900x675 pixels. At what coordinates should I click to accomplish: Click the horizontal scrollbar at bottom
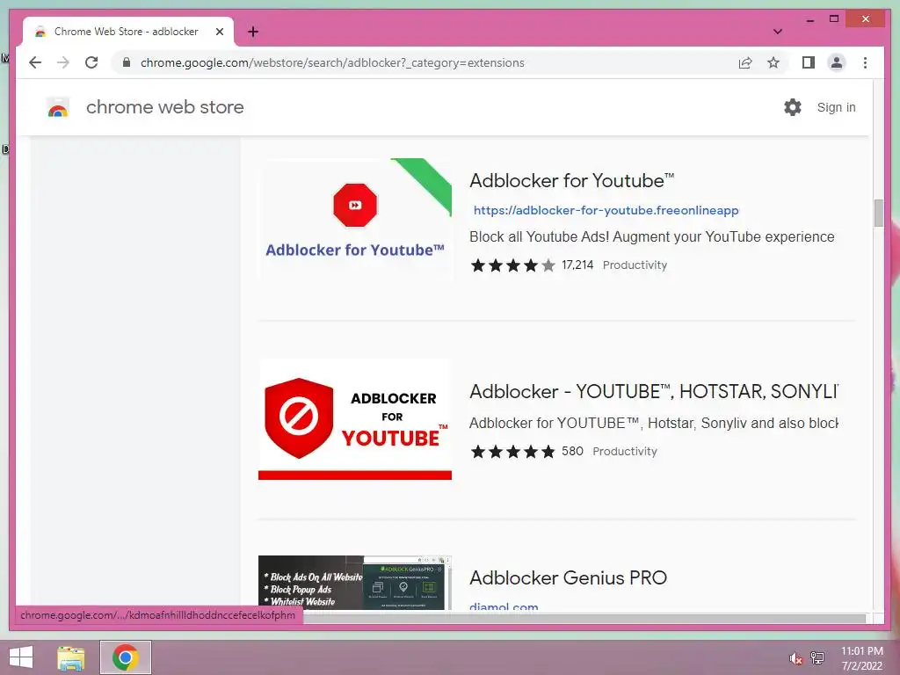(x=584, y=618)
